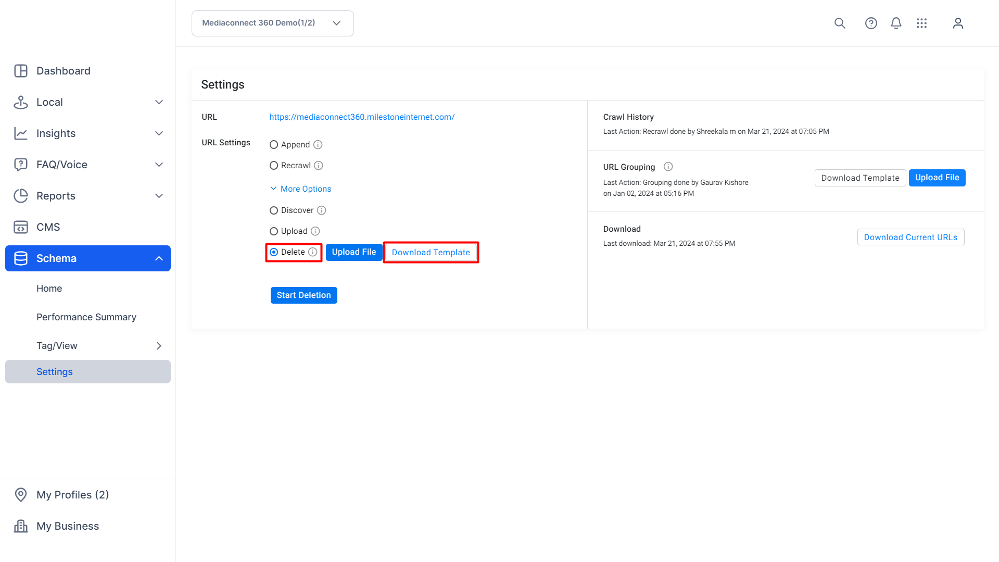Collapse the Schema menu chevron
Screen dimensions: 999x562
[159, 258]
